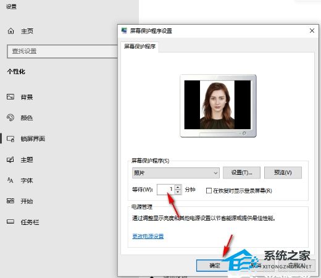Select the 开始 start icon
Screen dimensions: 321x278
[x=10, y=201]
